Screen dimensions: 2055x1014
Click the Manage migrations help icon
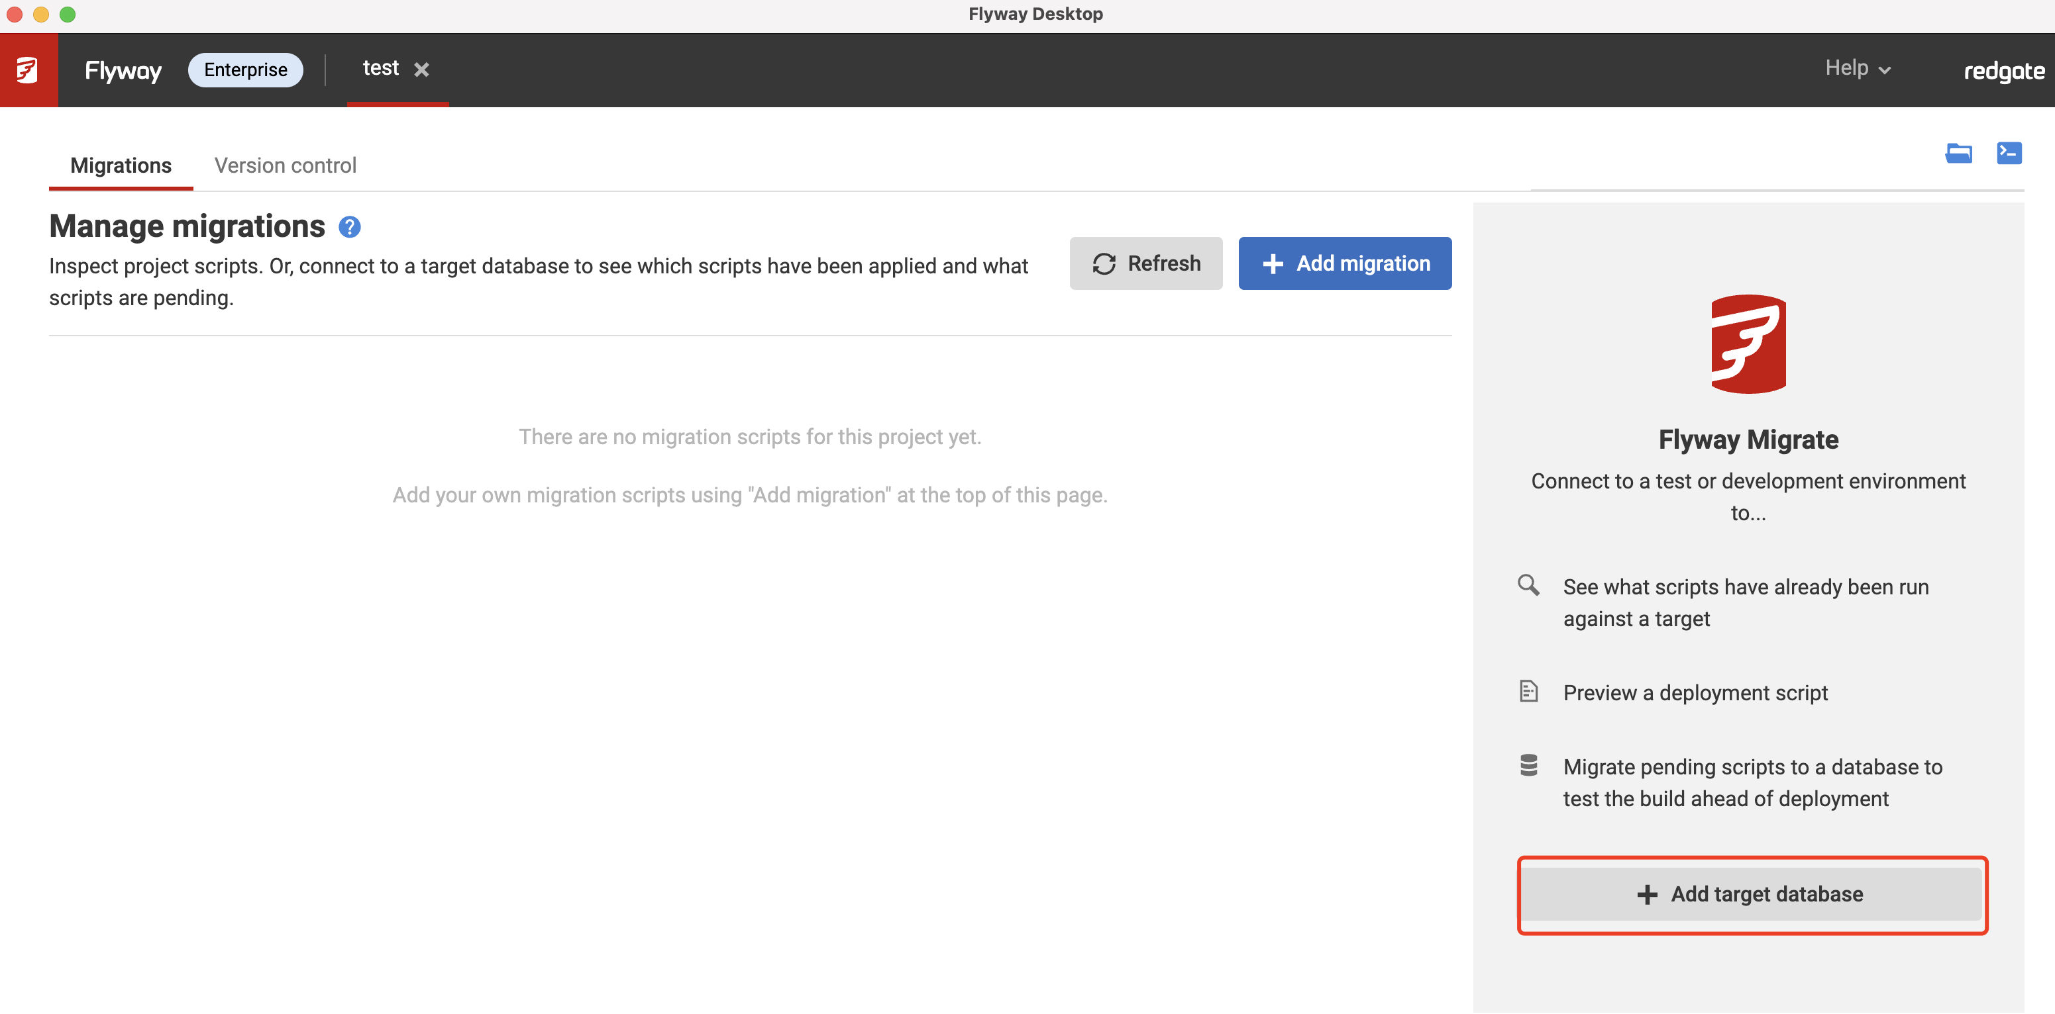pos(349,227)
